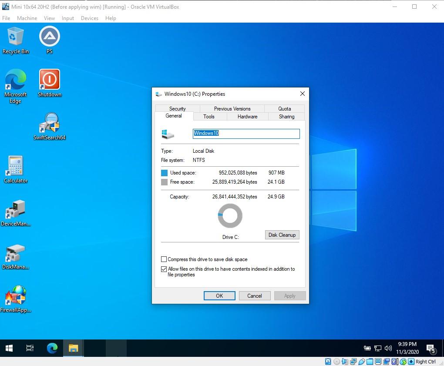Image resolution: width=444 pixels, height=366 pixels.
Task: Click the VirtualBox hard disk activity indicator
Action: pyautogui.click(x=328, y=362)
